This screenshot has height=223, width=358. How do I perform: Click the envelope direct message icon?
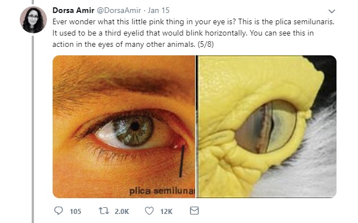pyautogui.click(x=195, y=211)
